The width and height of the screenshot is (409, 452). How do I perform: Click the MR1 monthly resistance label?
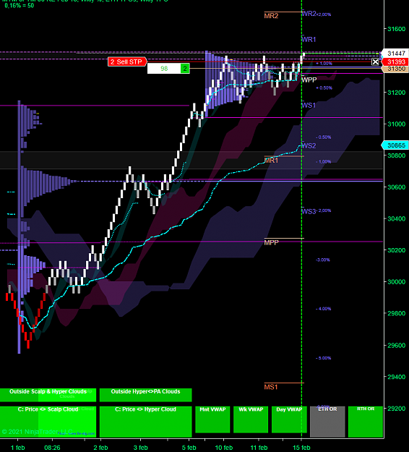pyautogui.click(x=271, y=161)
